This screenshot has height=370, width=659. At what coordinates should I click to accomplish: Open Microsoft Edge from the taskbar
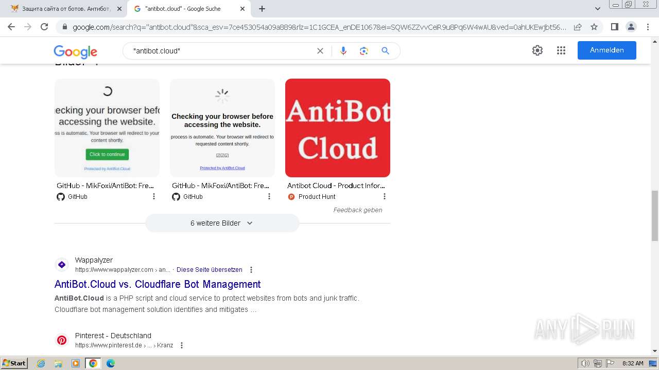click(110, 363)
